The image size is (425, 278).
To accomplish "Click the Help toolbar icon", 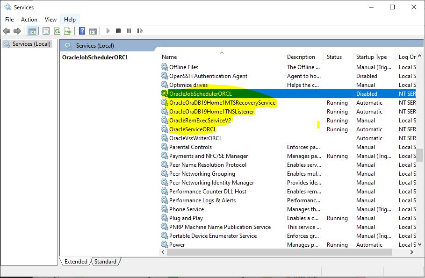I will pyautogui.click(x=81, y=31).
